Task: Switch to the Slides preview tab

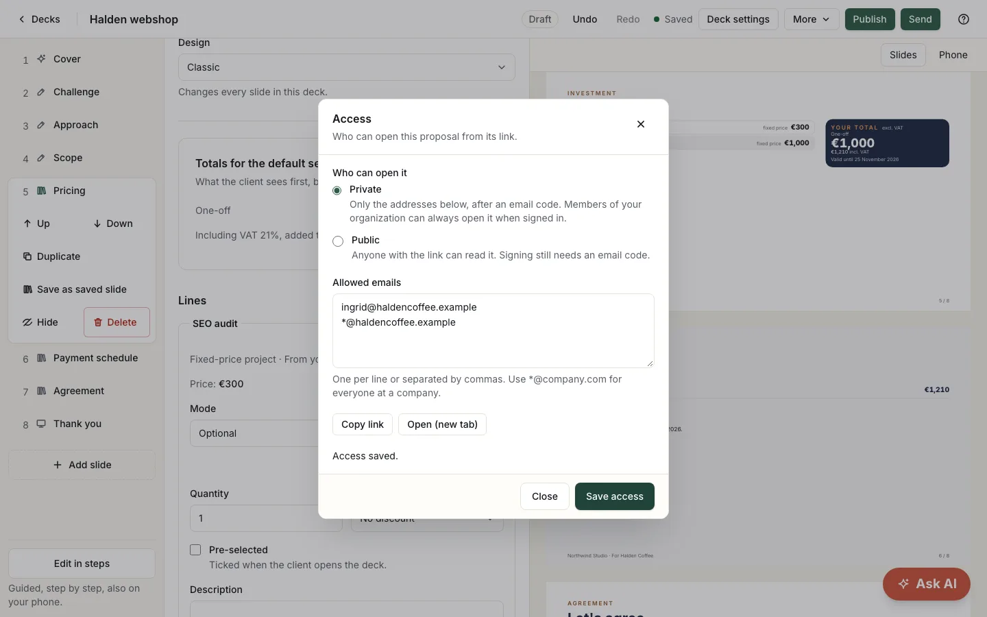Action: point(903,55)
